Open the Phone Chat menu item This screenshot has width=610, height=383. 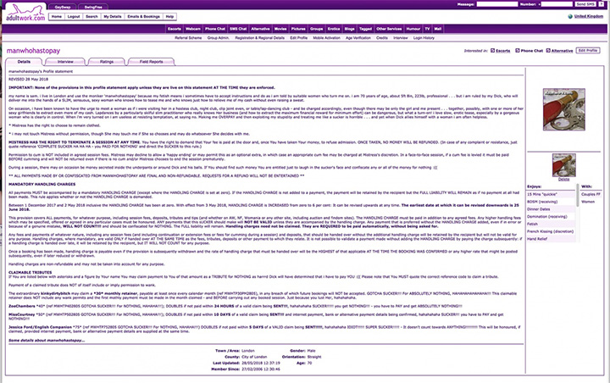tap(215, 29)
